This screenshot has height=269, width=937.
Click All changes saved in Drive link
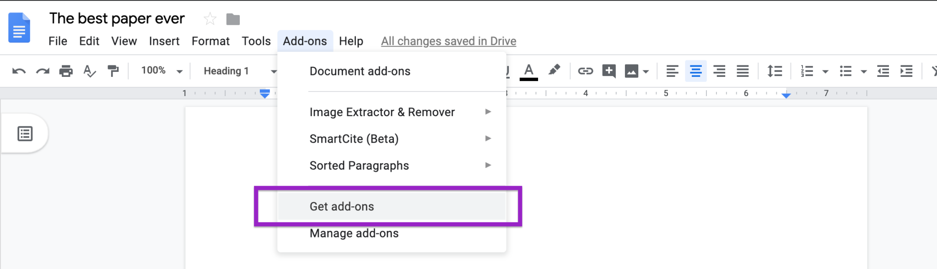448,41
